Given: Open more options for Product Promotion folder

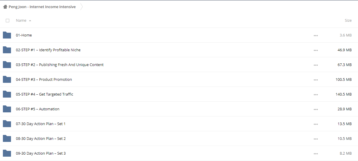Looking at the screenshot, I should click(316, 80).
